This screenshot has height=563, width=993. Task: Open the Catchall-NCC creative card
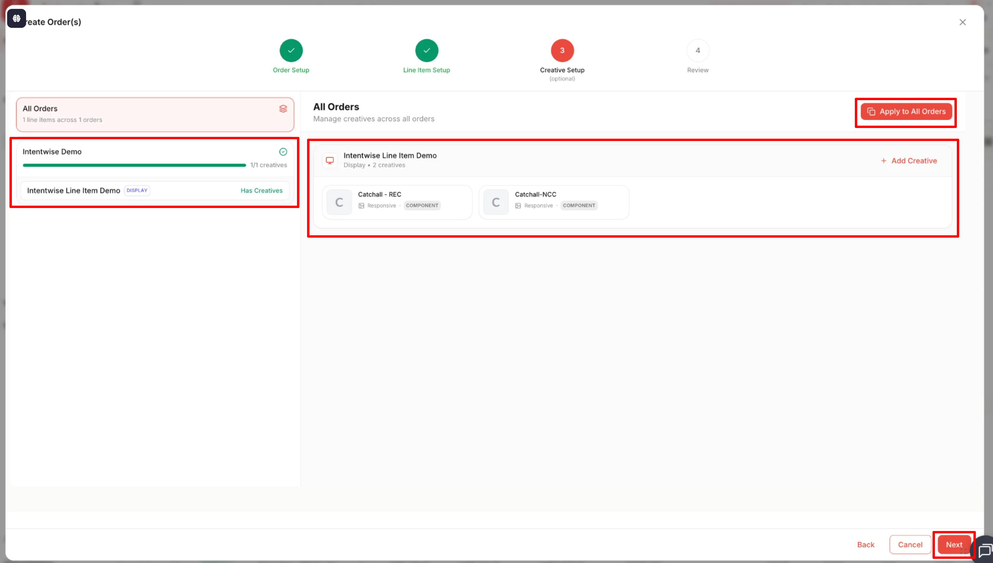tap(554, 202)
